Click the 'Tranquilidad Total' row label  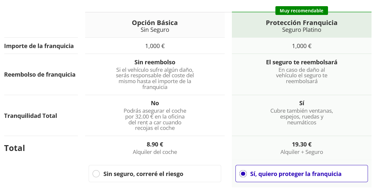pos(31,116)
